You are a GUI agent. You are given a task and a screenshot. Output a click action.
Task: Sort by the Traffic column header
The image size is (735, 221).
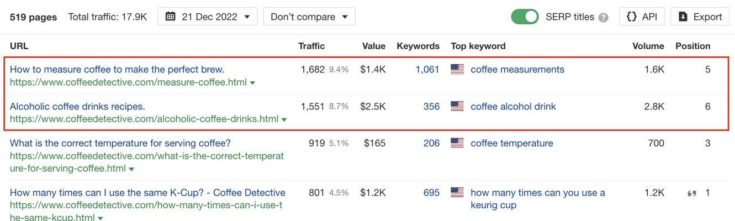(x=311, y=46)
